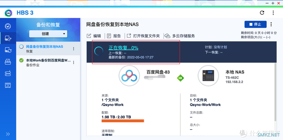
Task: Select the Backup & Restore sidebar icon
Action: 8,38
